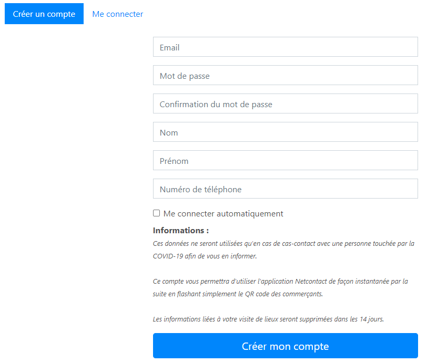437x363 pixels.
Task: Focus the Email input field
Action: pyautogui.click(x=286, y=47)
